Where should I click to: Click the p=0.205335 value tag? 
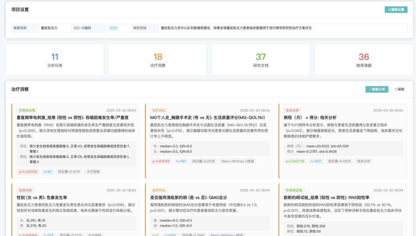coord(28,172)
